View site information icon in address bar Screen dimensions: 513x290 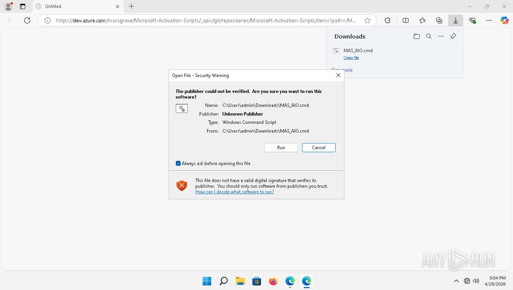click(48, 21)
